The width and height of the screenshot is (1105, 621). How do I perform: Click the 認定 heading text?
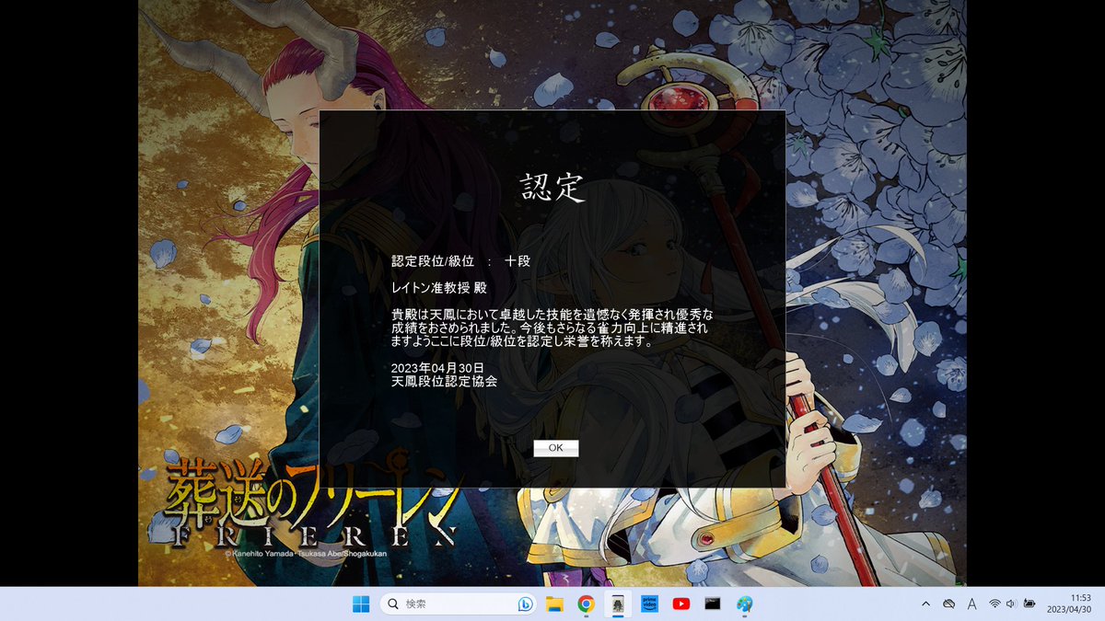(x=552, y=187)
